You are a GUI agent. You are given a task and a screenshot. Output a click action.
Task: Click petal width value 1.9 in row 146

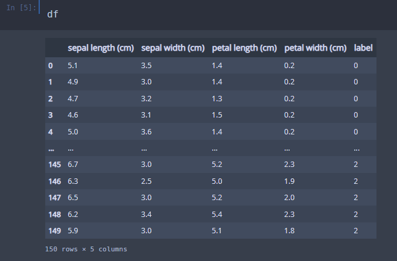pyautogui.click(x=290, y=181)
